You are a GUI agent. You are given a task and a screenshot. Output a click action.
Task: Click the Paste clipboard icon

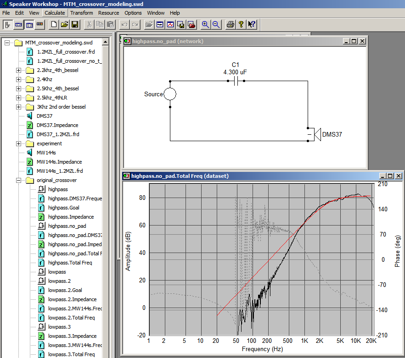pyautogui.click(x=110, y=25)
